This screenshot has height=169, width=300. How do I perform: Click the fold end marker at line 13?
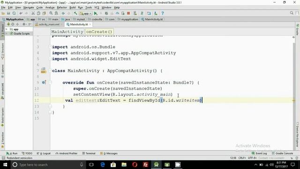click(50, 106)
